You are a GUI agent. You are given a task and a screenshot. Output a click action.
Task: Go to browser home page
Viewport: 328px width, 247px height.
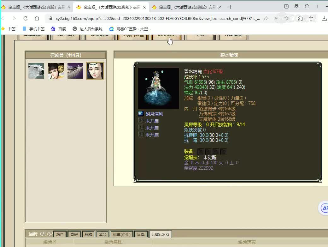point(37,18)
